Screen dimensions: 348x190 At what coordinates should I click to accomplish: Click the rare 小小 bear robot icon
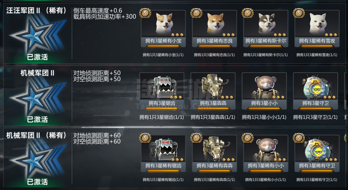[x=266, y=148]
